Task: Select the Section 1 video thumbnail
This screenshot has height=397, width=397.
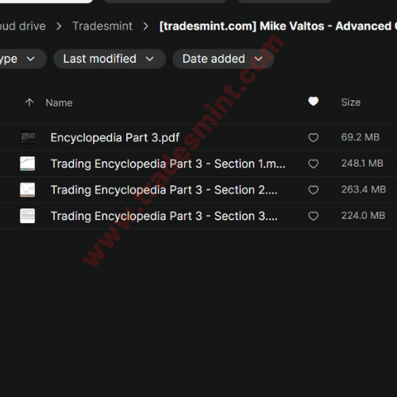Action: click(28, 164)
